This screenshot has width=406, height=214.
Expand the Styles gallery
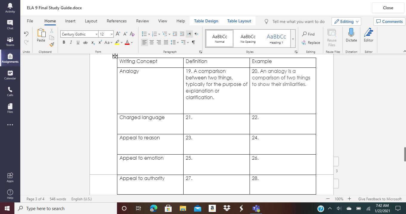pyautogui.click(x=293, y=39)
